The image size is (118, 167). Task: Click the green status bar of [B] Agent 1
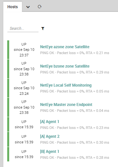[x=8, y=154]
